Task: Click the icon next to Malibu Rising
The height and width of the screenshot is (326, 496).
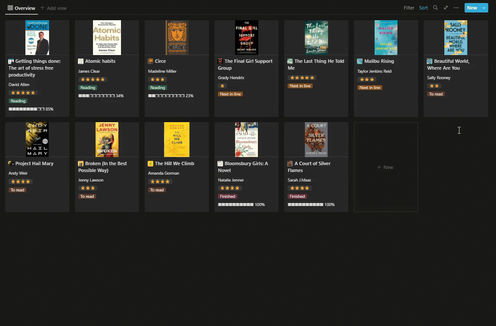Action: (360, 61)
